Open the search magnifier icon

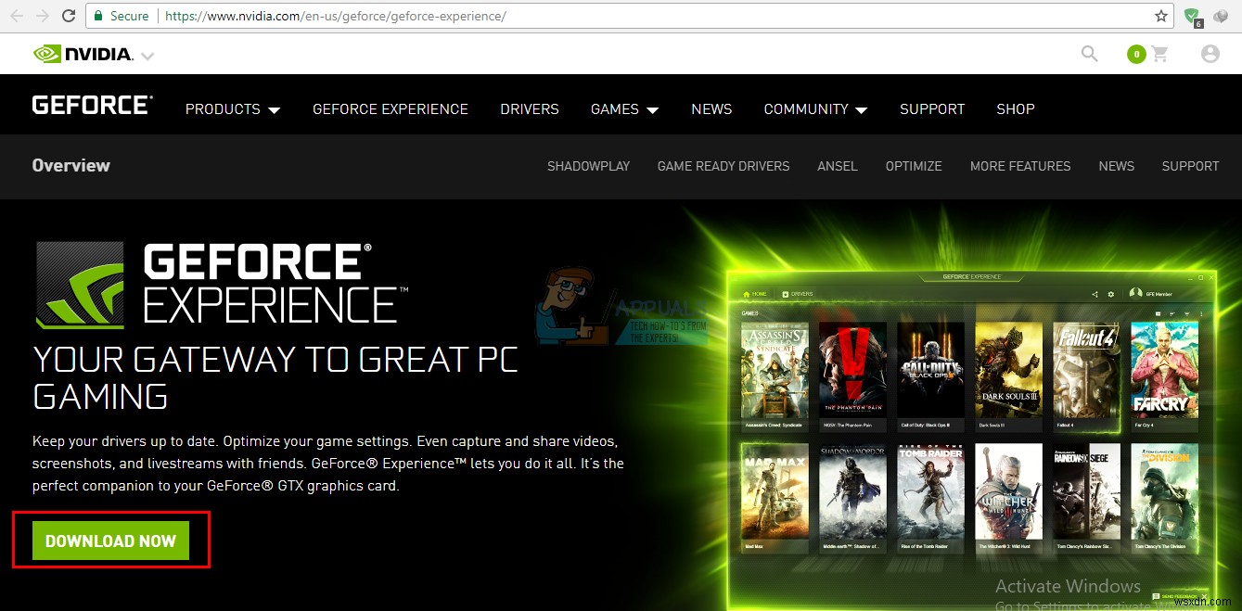(x=1090, y=54)
